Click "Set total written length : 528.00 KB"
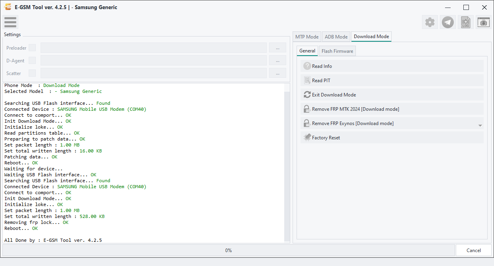This screenshot has width=494, height=266. tap(55, 216)
